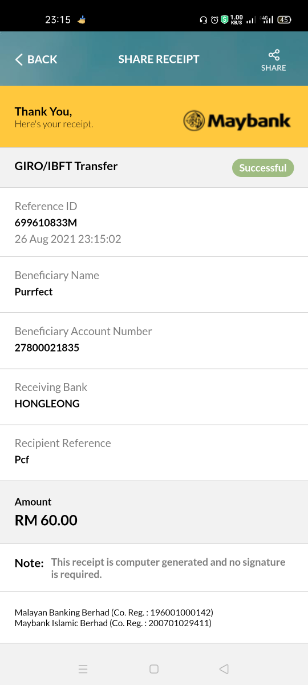This screenshot has height=685, width=308.
Task: Tap the RM 60.00 amount
Action: pos(46,520)
